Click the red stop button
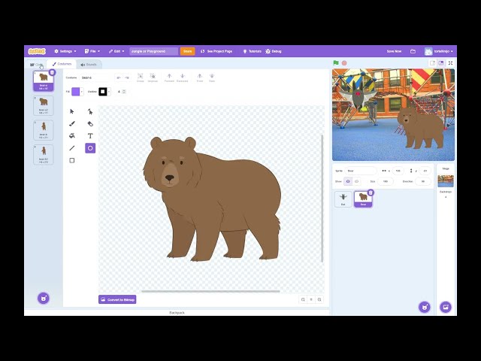Screen dimensions: 481x361 344,63
